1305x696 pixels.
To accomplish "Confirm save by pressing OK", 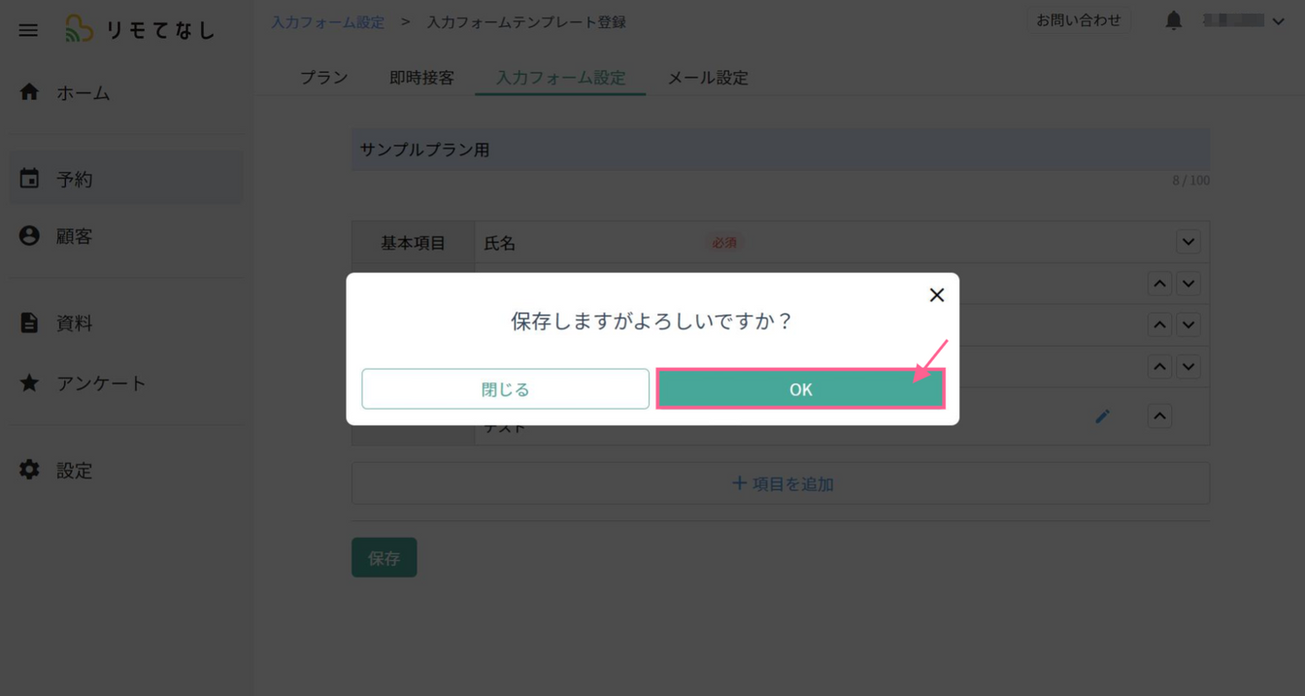I will pyautogui.click(x=800, y=389).
